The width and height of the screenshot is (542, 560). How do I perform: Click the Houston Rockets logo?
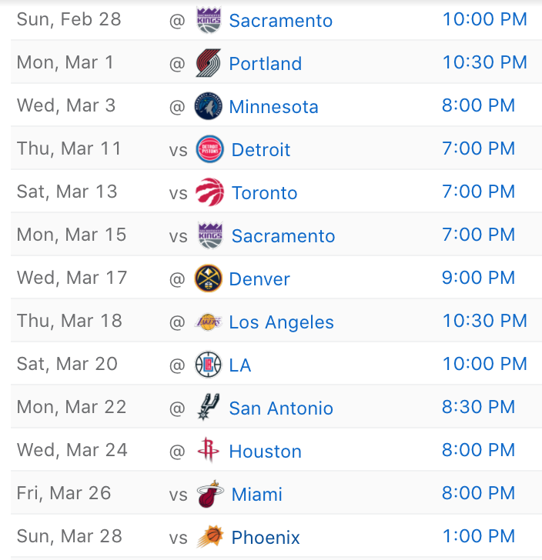[x=209, y=451]
